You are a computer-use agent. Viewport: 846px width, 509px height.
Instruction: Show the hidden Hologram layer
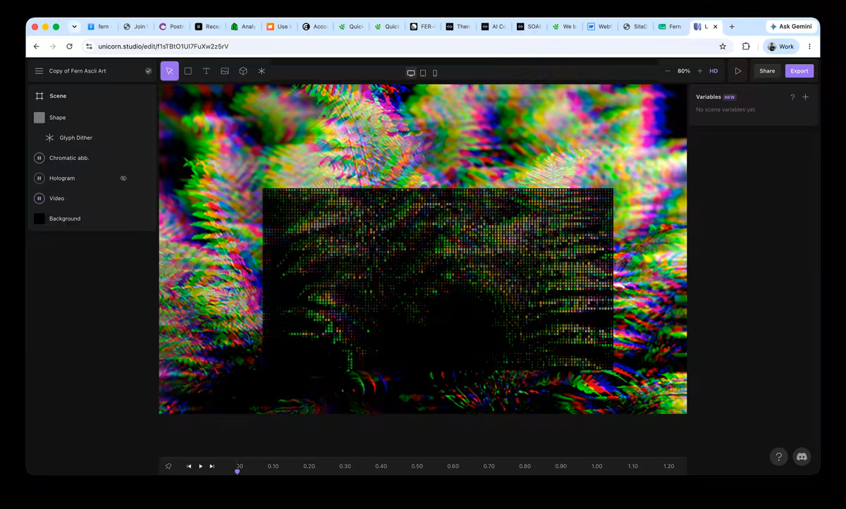[123, 178]
